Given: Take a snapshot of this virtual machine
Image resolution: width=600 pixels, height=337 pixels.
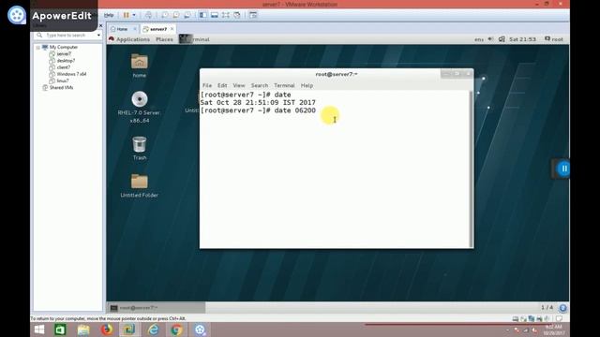Looking at the screenshot, I should pyautogui.click(x=165, y=15).
